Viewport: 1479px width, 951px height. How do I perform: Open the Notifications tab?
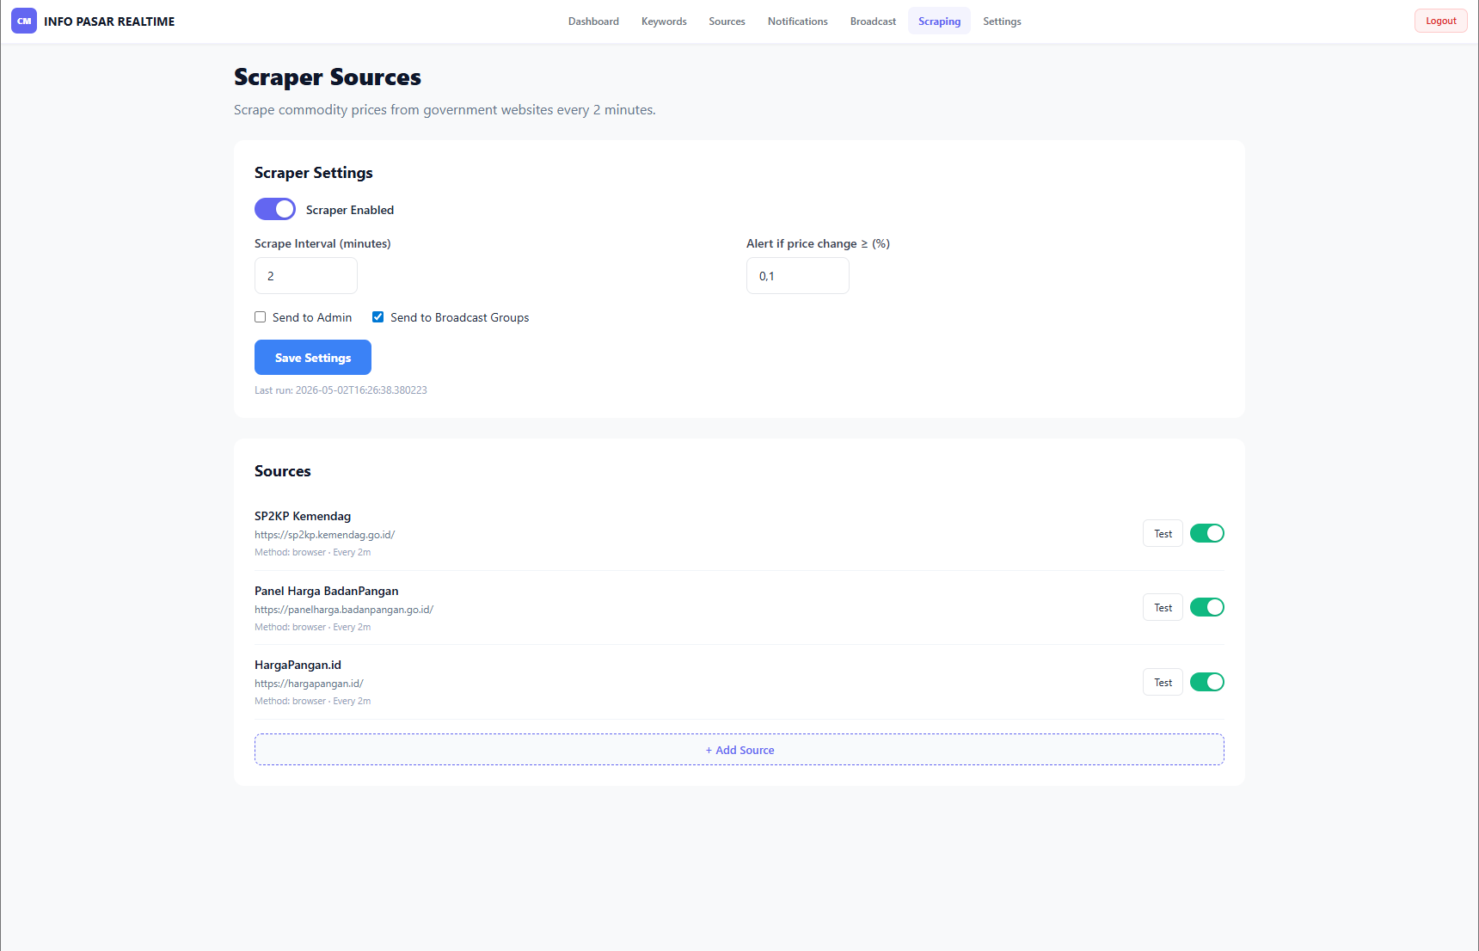pyautogui.click(x=797, y=21)
